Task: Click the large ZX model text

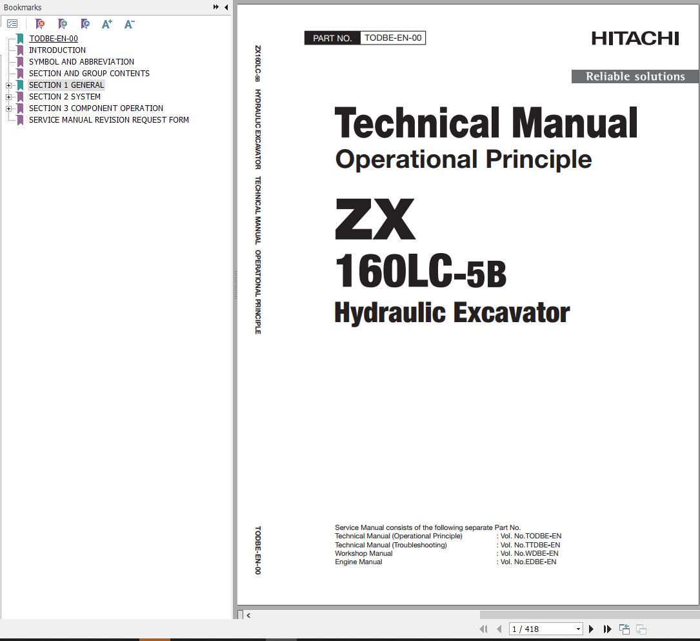Action: (x=375, y=219)
